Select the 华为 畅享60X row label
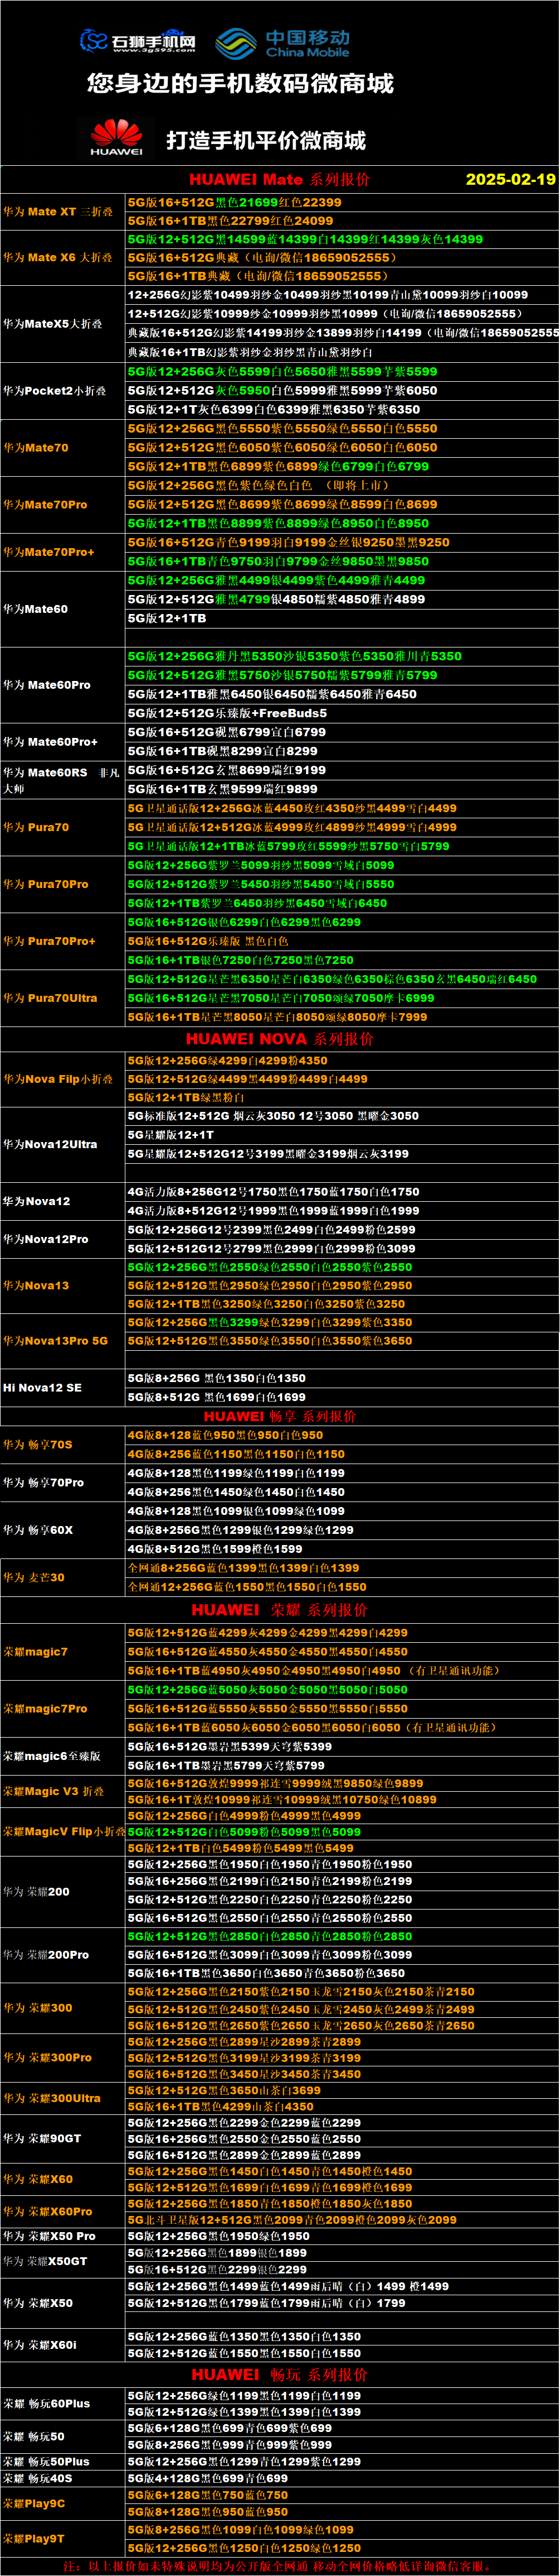 coord(38,1530)
